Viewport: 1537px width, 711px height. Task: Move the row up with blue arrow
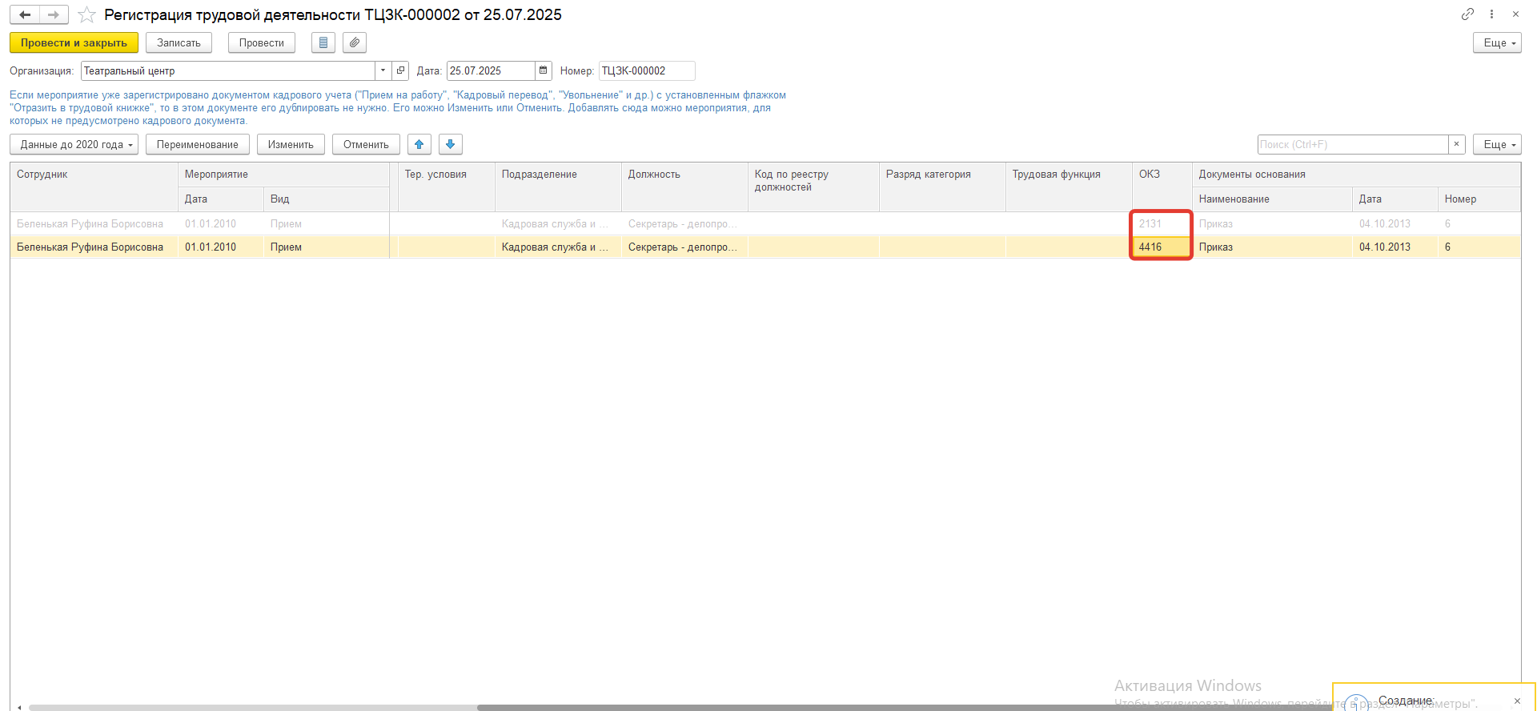[x=419, y=144]
